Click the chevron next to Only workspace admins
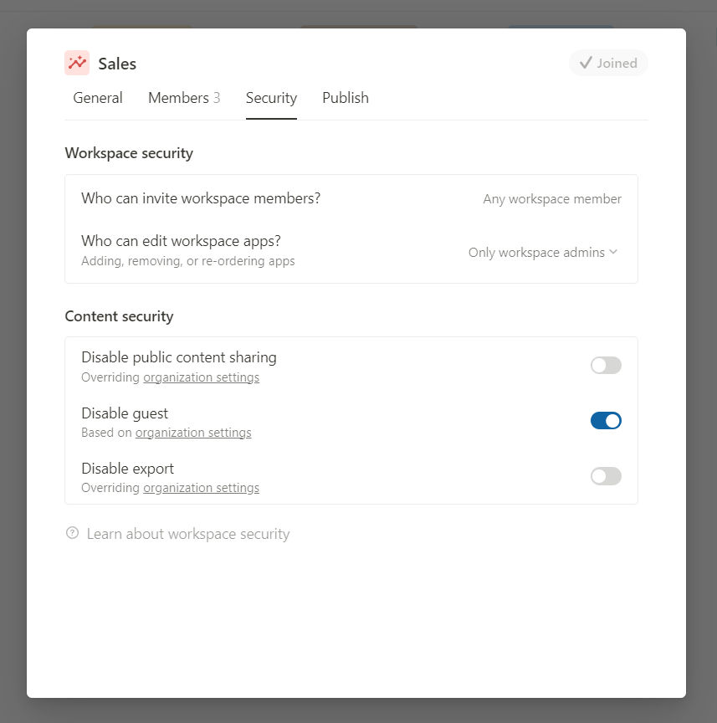Image resolution: width=717 pixels, height=723 pixels. 613,252
